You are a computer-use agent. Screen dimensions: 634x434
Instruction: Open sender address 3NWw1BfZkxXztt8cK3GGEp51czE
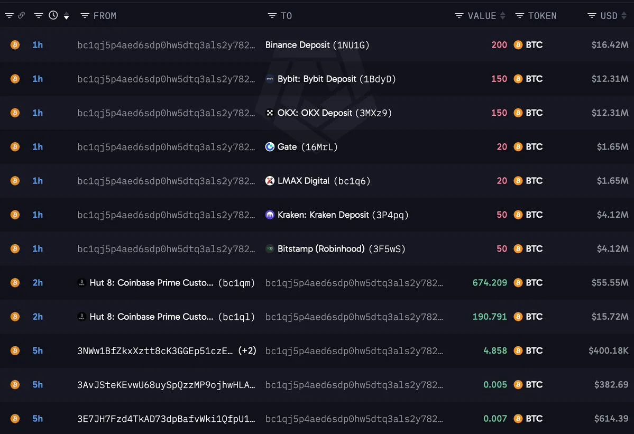coord(155,350)
